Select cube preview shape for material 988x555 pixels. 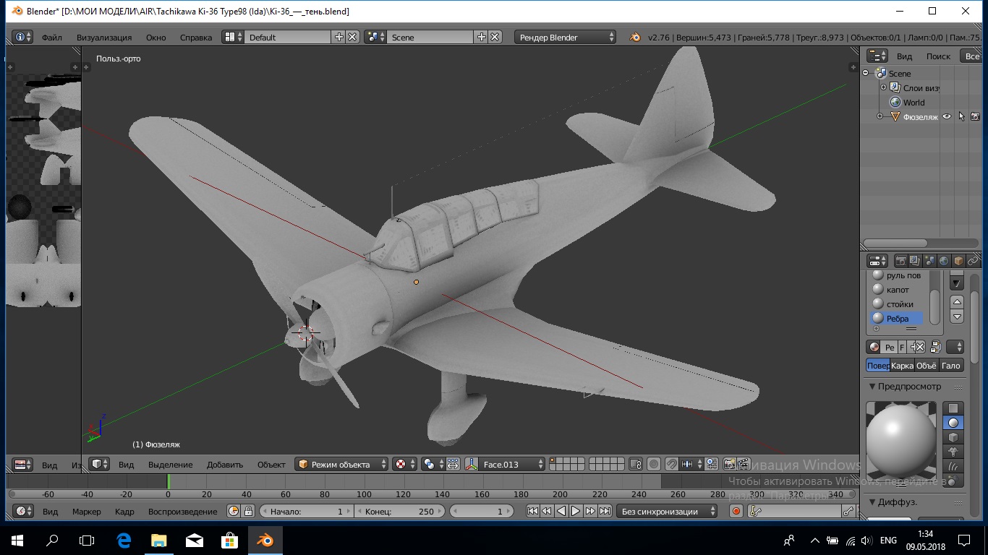coord(953,437)
